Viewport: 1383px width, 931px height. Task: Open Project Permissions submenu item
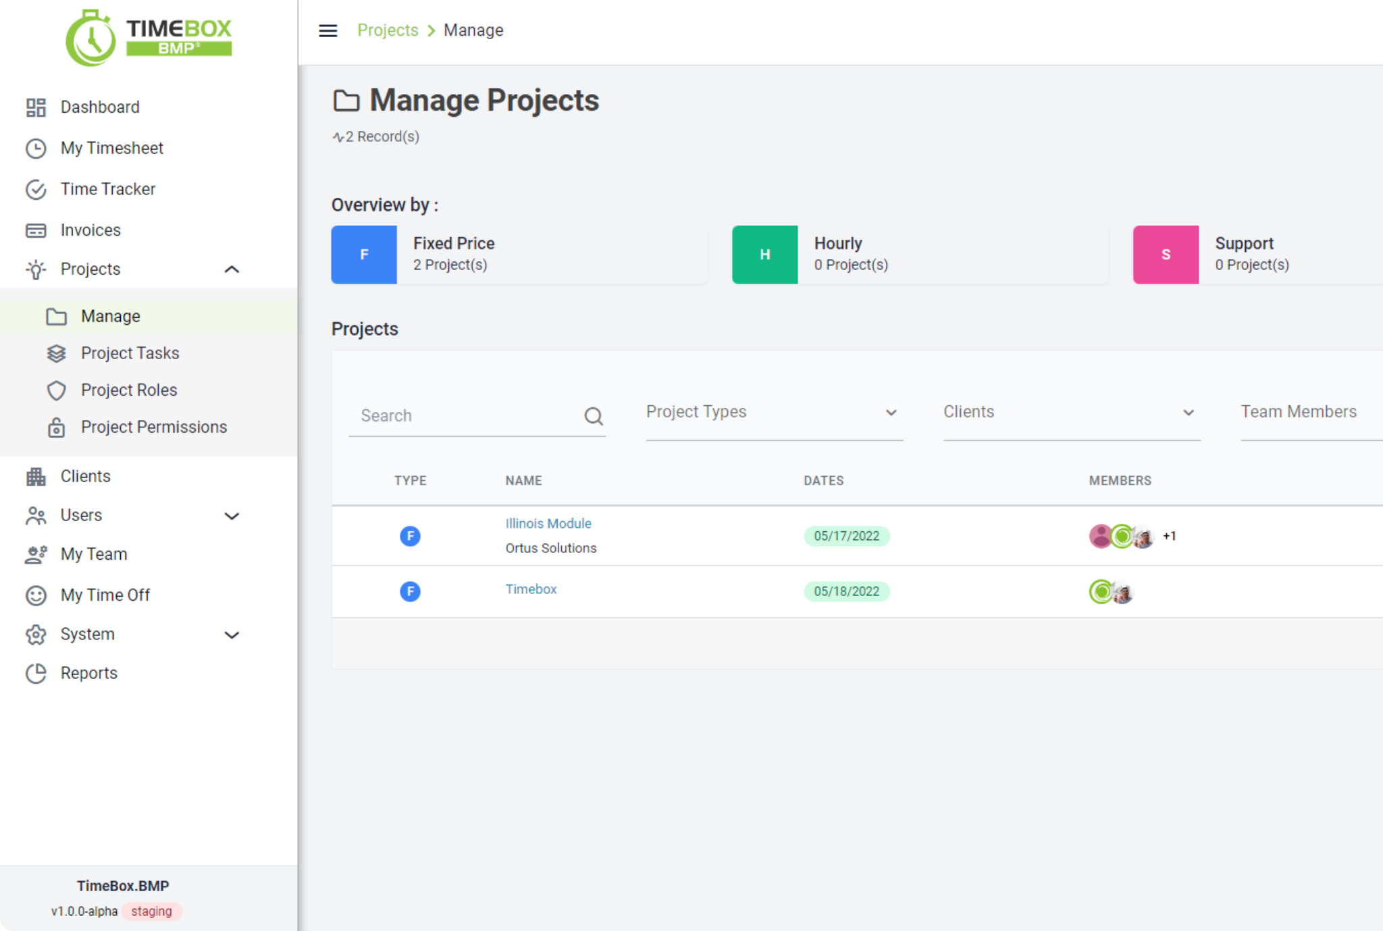tap(154, 427)
